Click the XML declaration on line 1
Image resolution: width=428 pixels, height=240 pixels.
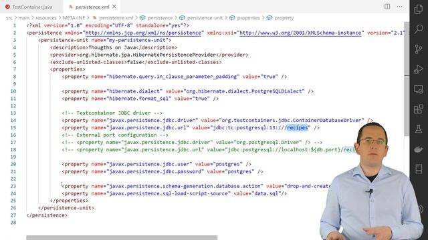coord(108,25)
